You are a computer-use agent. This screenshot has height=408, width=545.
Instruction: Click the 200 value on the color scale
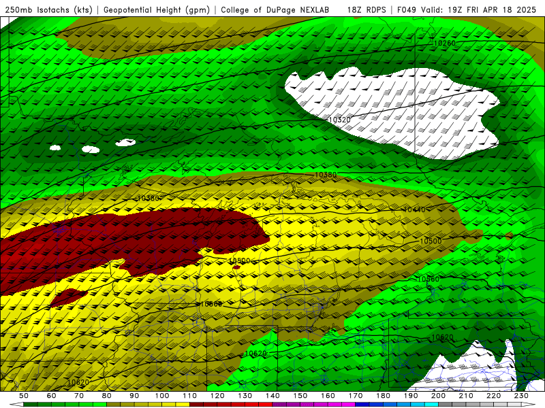point(438,396)
